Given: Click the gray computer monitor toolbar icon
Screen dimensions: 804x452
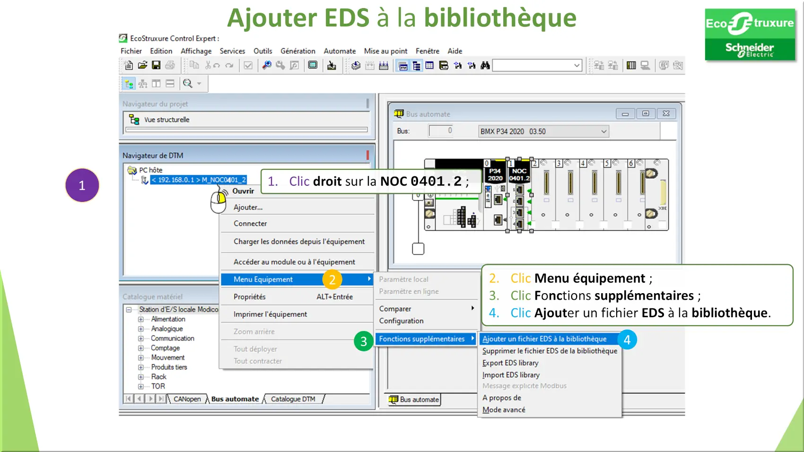Looking at the screenshot, I should 645,65.
